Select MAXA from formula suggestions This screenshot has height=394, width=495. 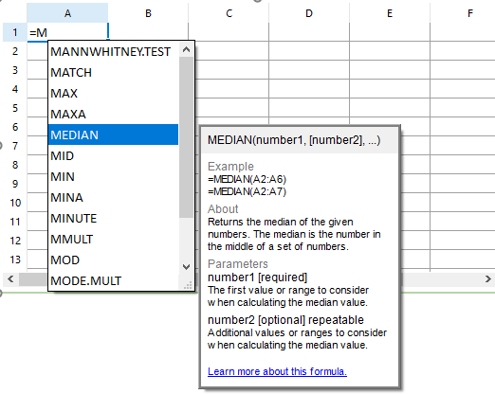(113, 114)
